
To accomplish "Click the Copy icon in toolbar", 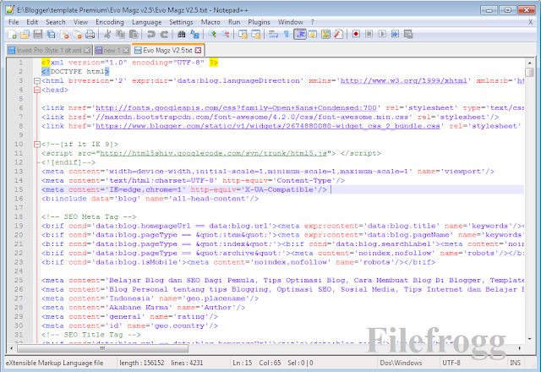I will [120, 34].
